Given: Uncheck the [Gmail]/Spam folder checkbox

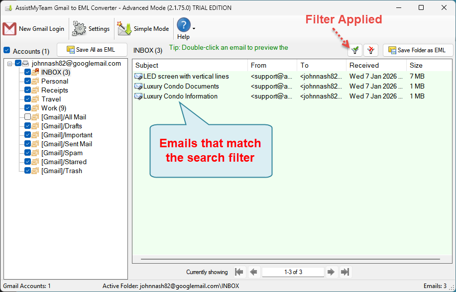Looking at the screenshot, I should click(27, 153).
